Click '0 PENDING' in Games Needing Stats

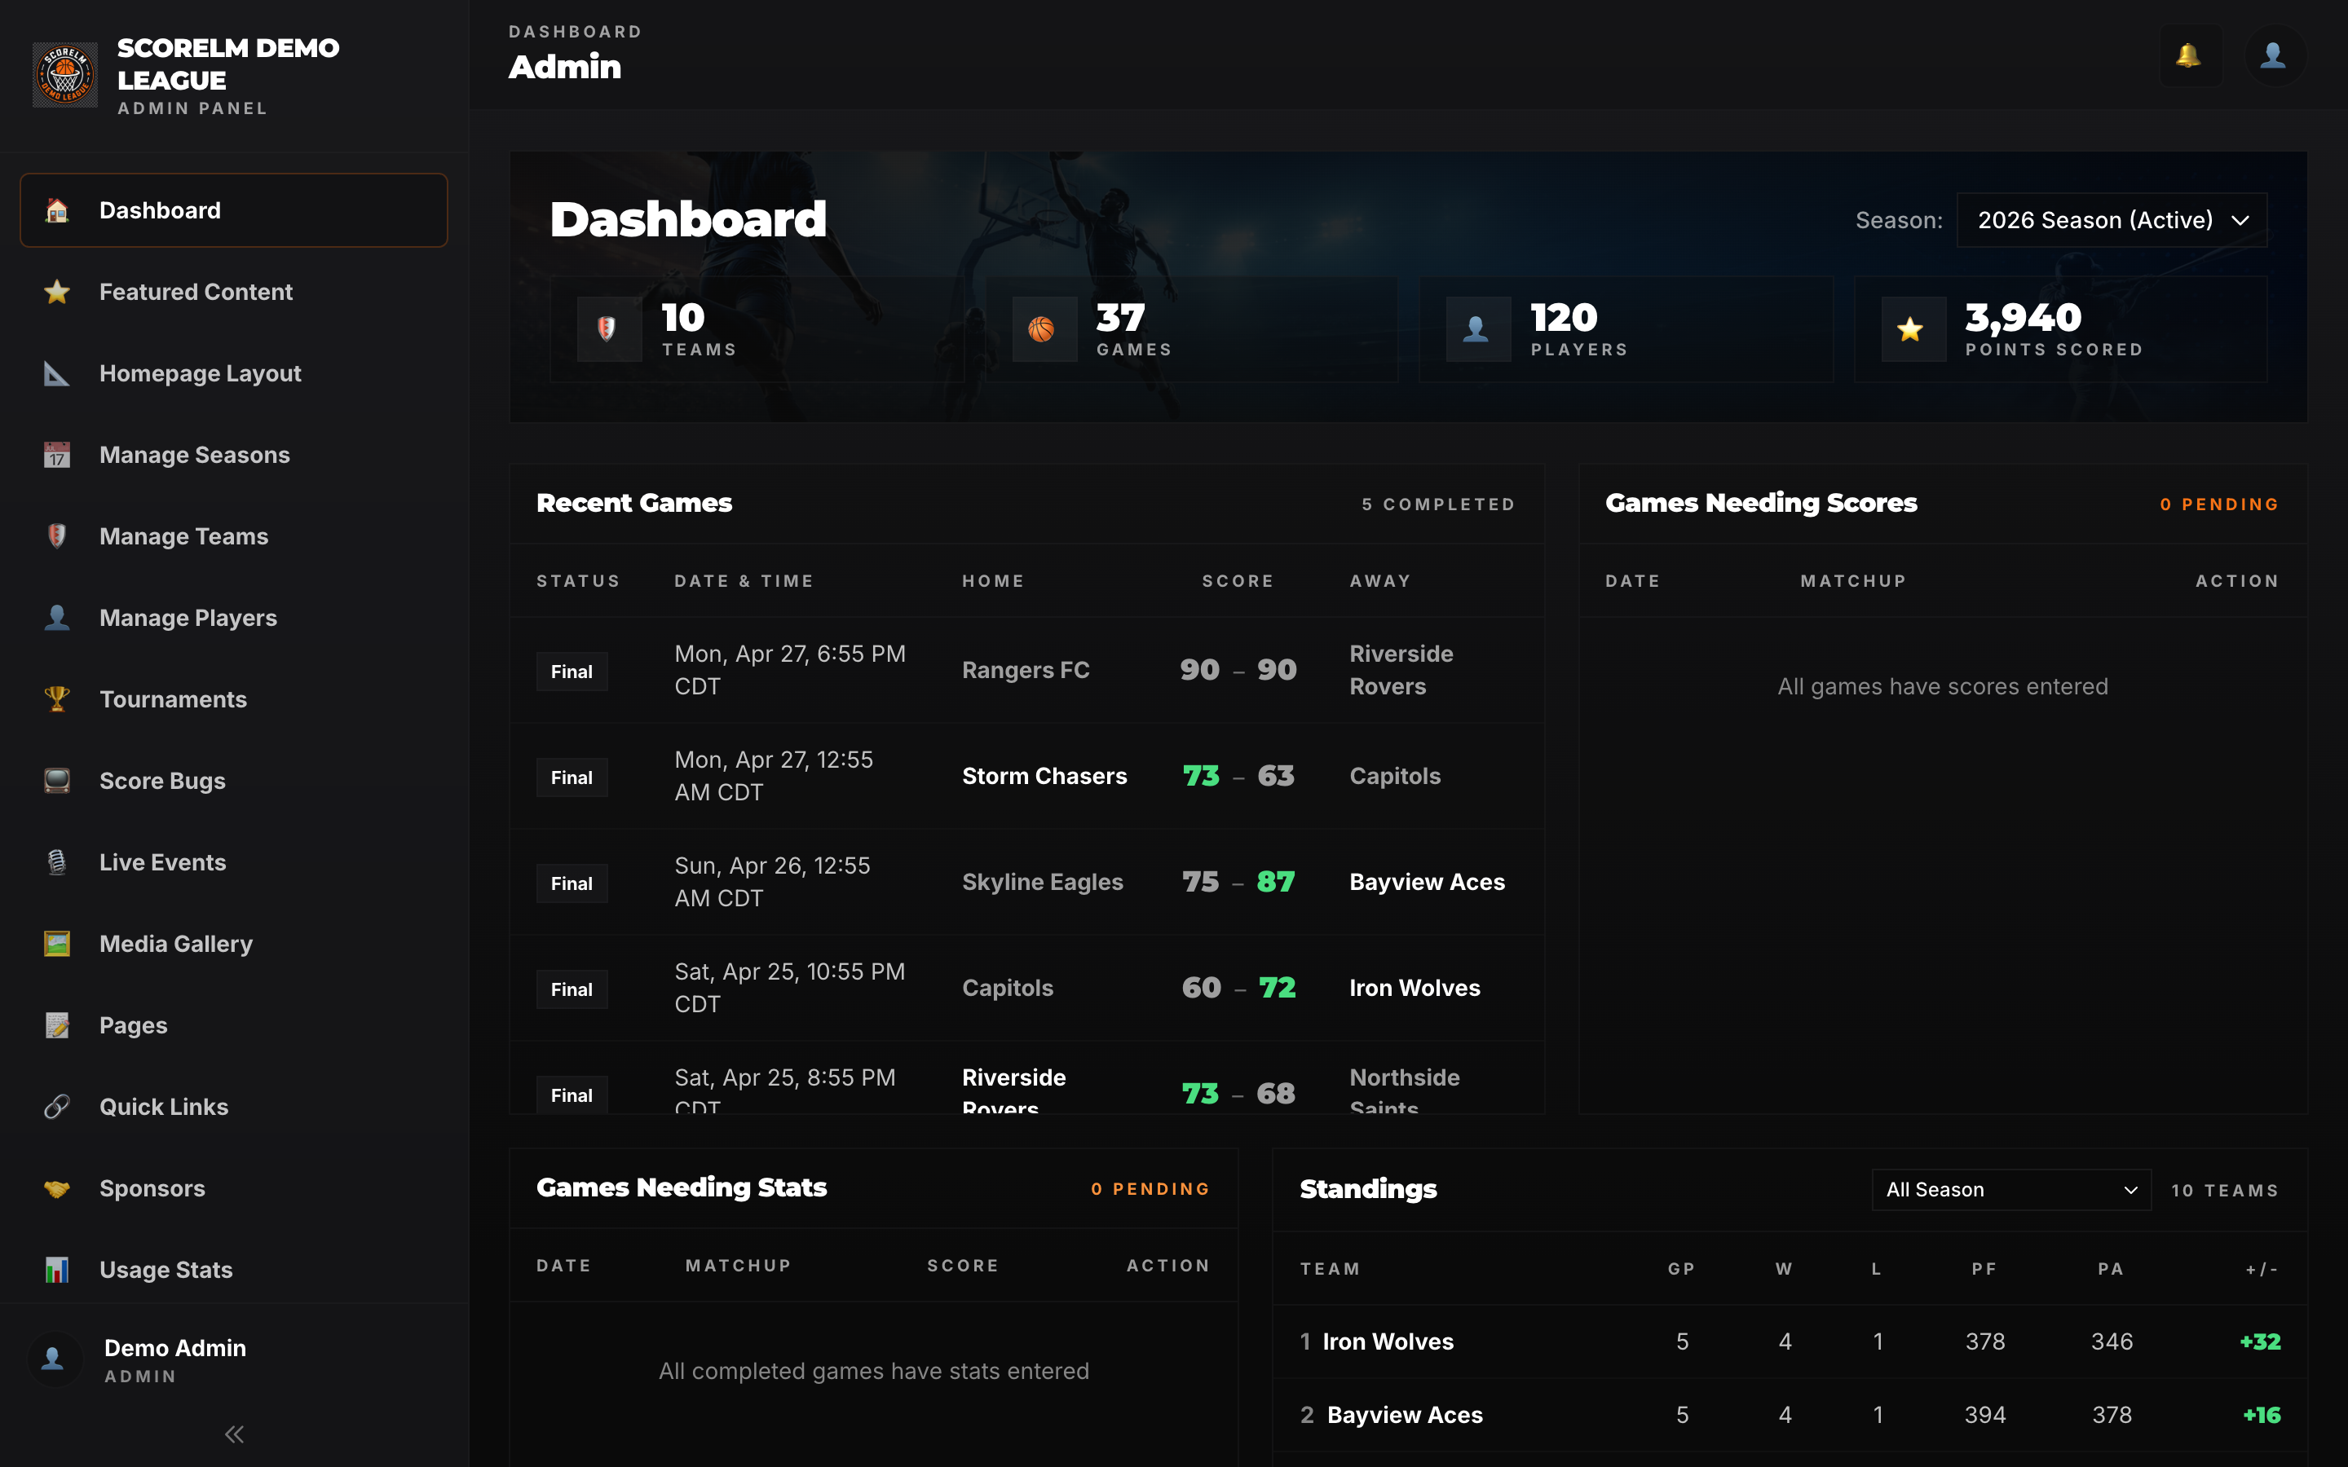[x=1150, y=1190]
